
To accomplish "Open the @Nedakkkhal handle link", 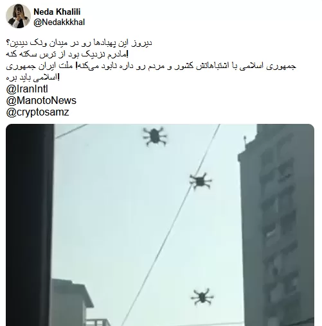I will 59,22.
